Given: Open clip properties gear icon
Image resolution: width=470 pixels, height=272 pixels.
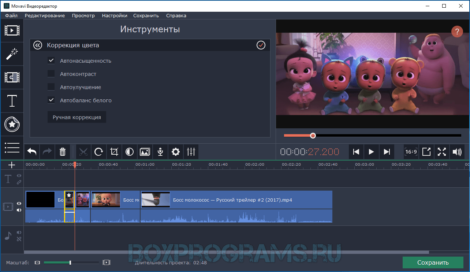Looking at the screenshot, I should point(176,151).
